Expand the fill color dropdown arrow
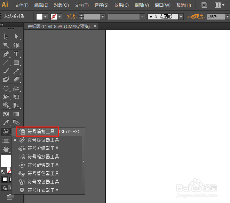Screen dimensions: 230x203 click(45, 16)
